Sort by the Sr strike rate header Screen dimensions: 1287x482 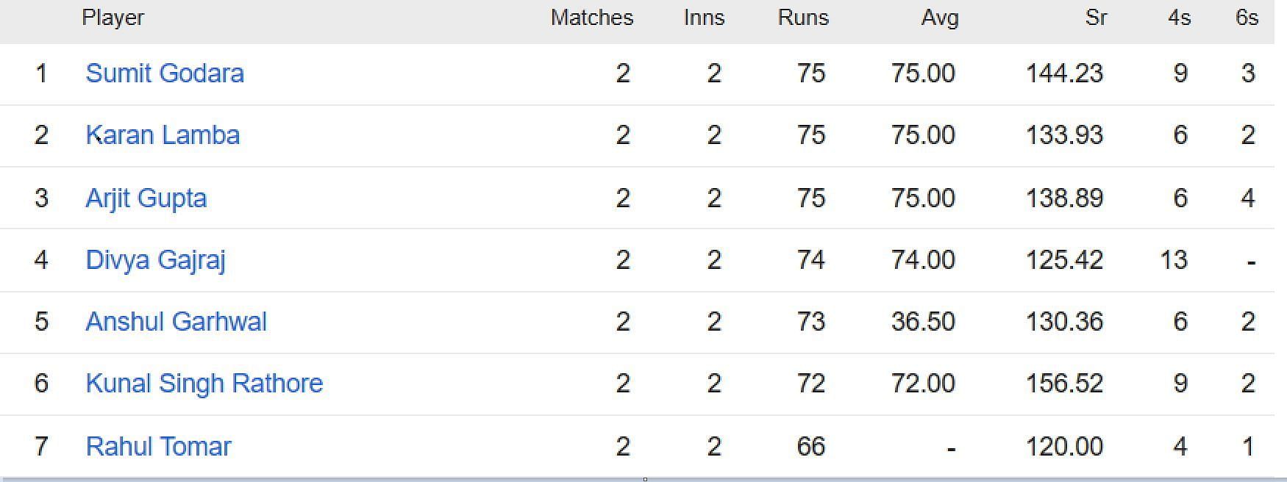1096,18
